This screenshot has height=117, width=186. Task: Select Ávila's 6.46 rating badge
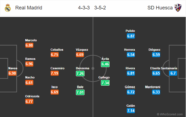click(105, 64)
